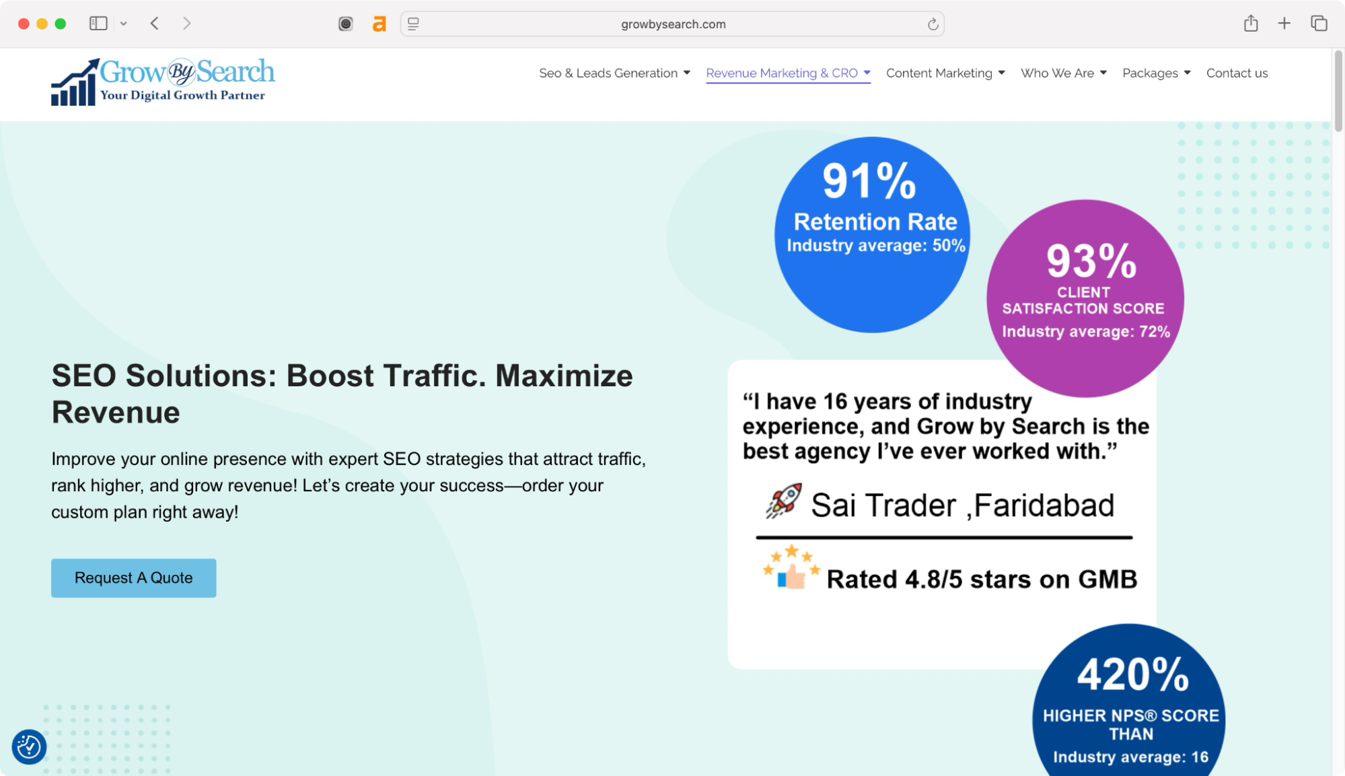Screen dimensions: 1345x776
Task: Click the forward navigation arrow
Action: 186,23
